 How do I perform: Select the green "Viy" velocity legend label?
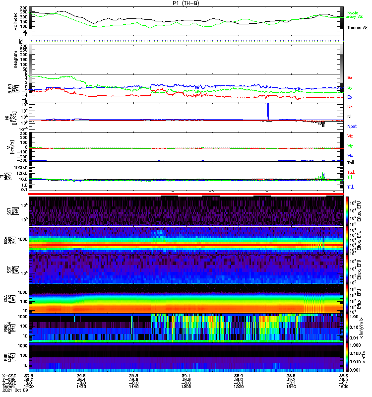click(350, 146)
